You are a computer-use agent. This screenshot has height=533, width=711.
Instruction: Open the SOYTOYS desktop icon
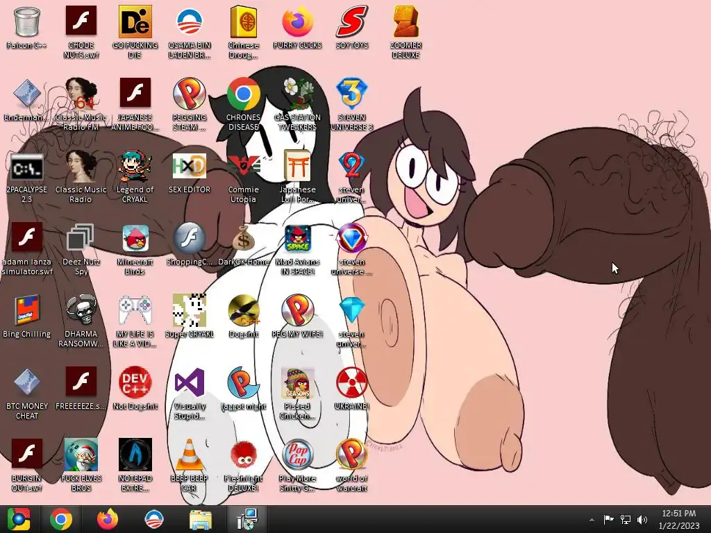tap(352, 22)
